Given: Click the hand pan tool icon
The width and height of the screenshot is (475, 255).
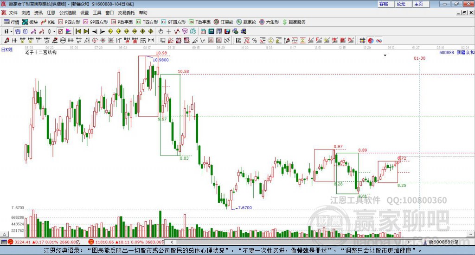Looking at the screenshot, I should [x=161, y=31].
